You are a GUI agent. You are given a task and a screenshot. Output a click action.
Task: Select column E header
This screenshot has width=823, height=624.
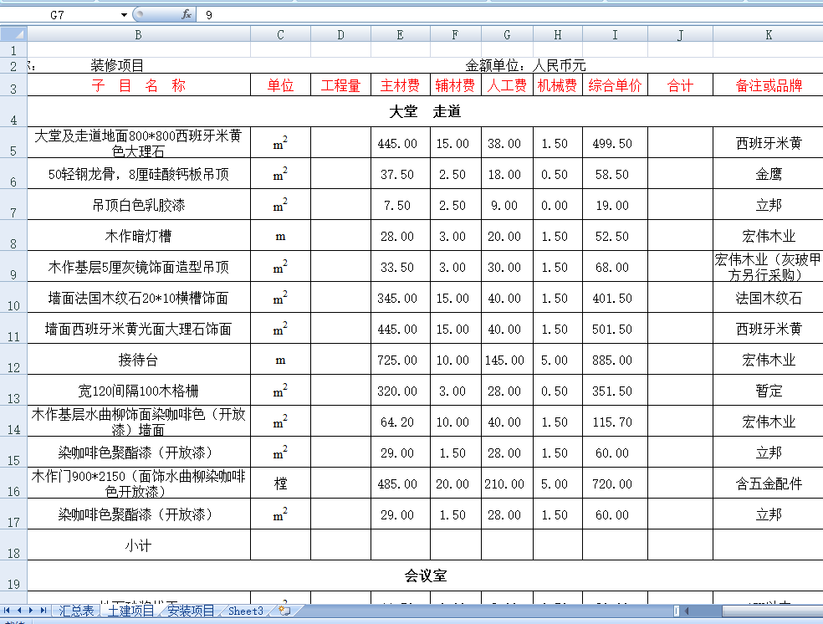click(x=400, y=34)
